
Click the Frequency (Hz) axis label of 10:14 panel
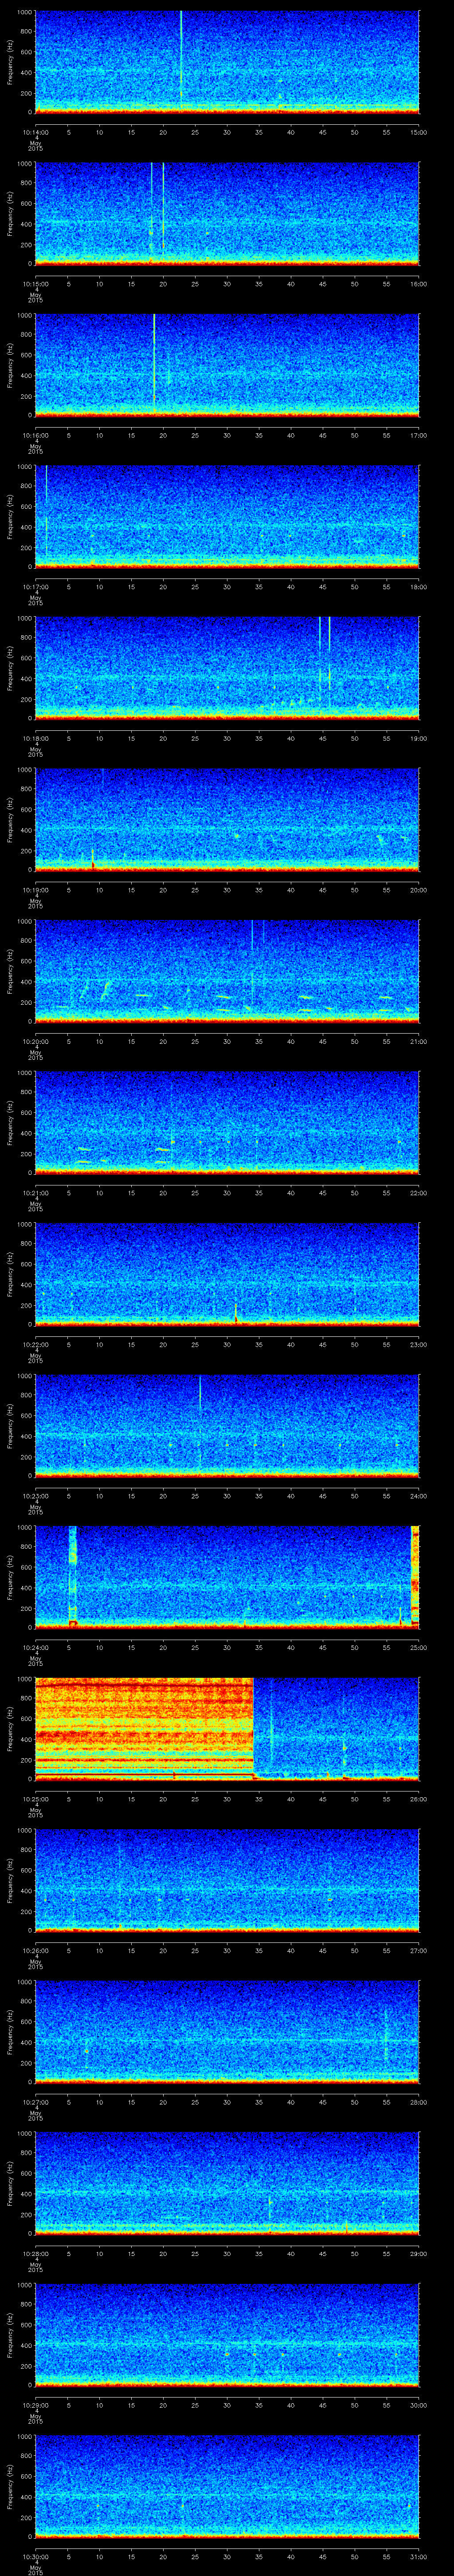click(10, 62)
